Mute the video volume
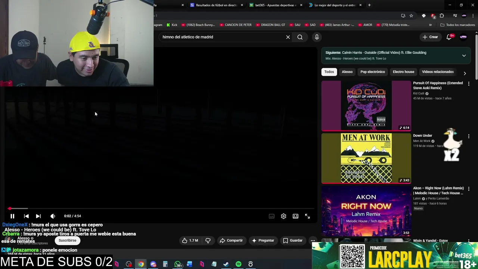 coord(53,216)
